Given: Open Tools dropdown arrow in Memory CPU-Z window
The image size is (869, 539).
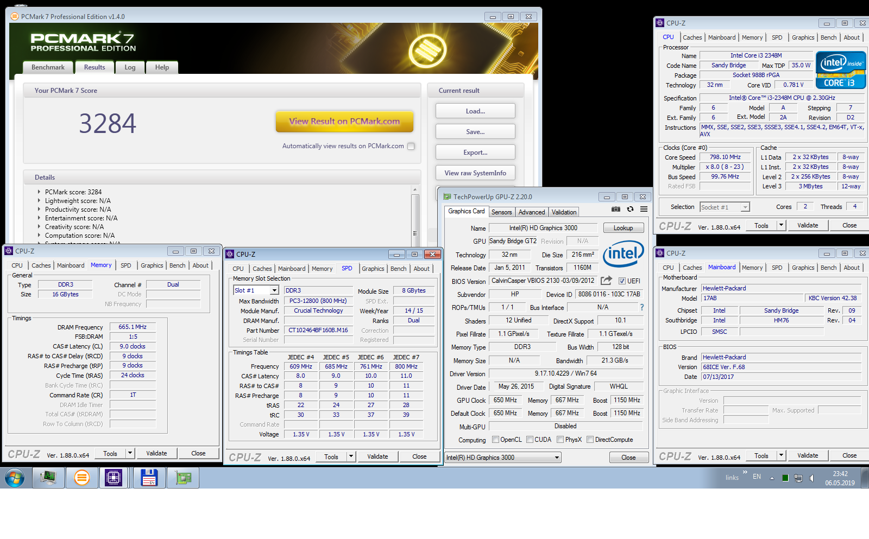Looking at the screenshot, I should click(x=130, y=453).
